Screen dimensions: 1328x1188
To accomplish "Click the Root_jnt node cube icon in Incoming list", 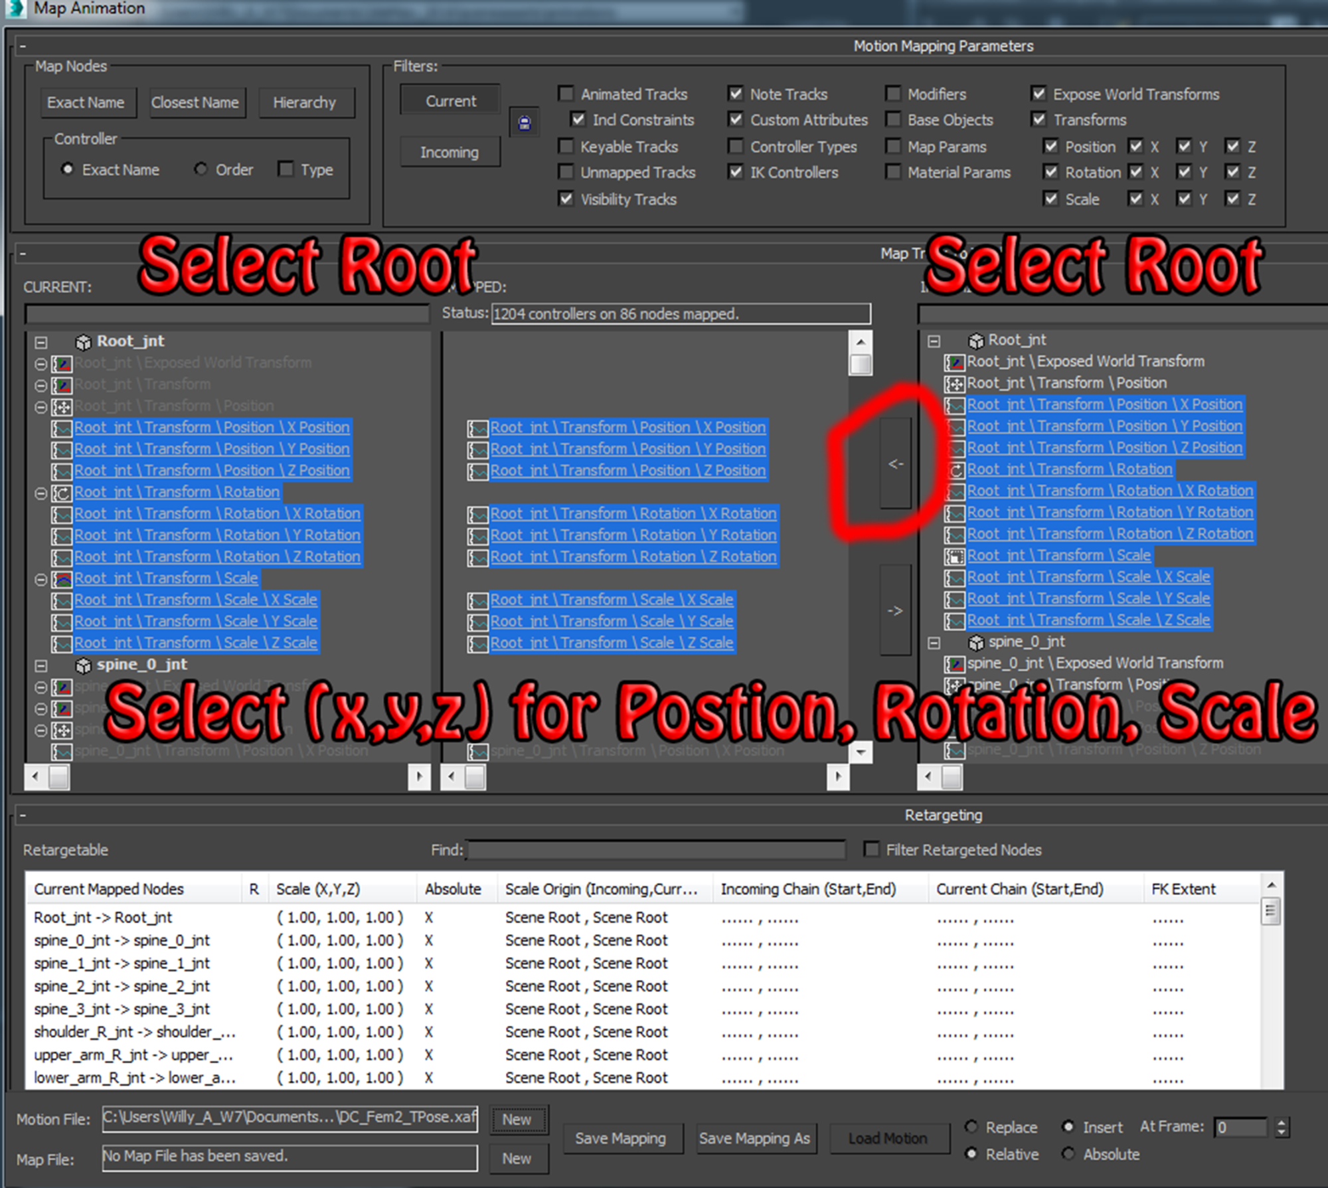I will tap(975, 341).
